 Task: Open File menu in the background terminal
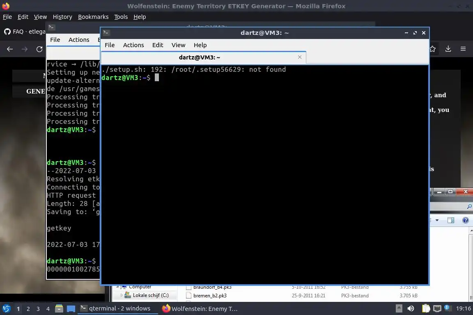(x=55, y=39)
